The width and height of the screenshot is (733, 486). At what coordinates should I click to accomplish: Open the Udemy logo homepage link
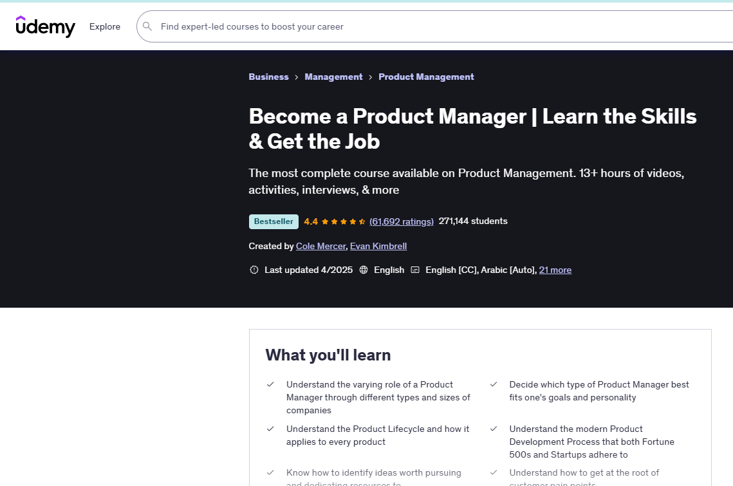click(x=45, y=26)
